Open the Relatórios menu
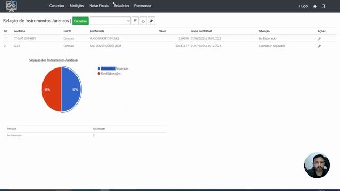 pyautogui.click(x=122, y=6)
